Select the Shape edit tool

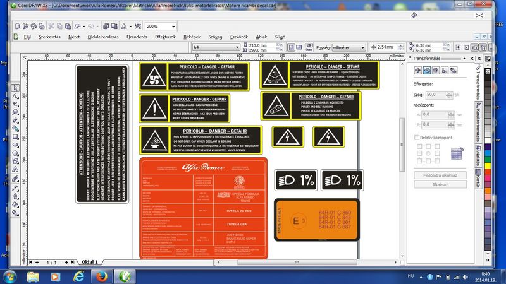(15, 96)
